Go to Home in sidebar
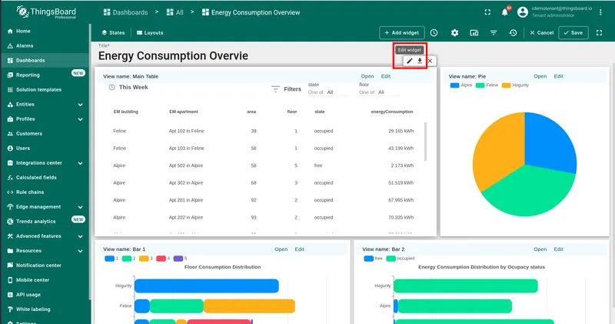615x324 pixels. tap(45, 31)
